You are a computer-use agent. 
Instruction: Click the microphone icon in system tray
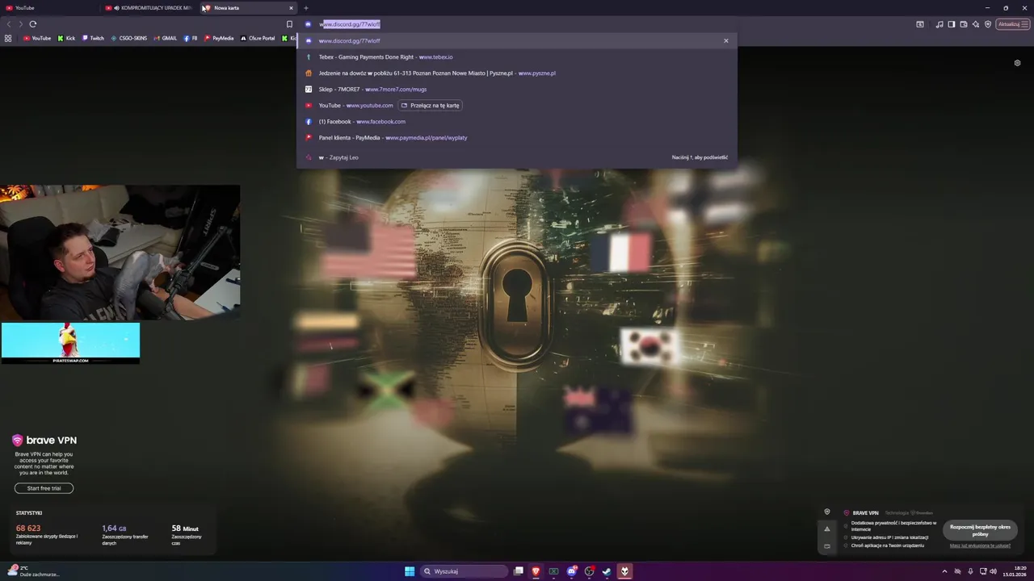(x=970, y=571)
